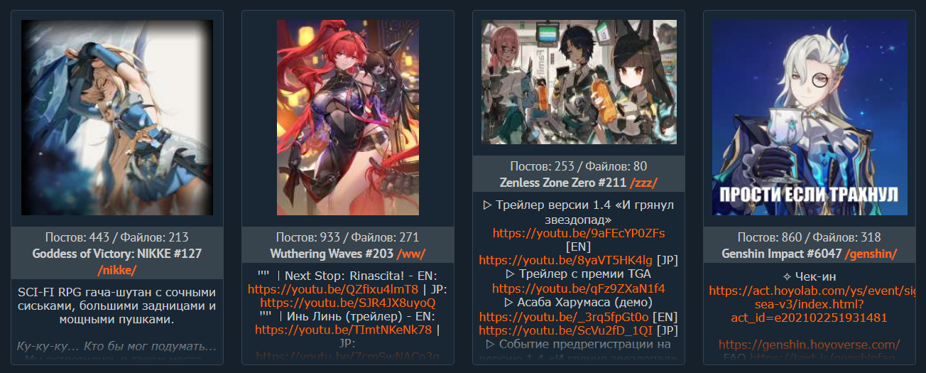Go to the /zzz/ board link
The height and width of the screenshot is (373, 926).
point(643,183)
